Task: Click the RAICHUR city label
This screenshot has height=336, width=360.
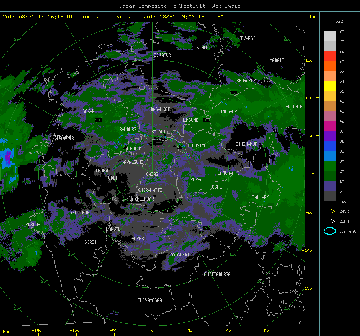Action: tap(294, 107)
